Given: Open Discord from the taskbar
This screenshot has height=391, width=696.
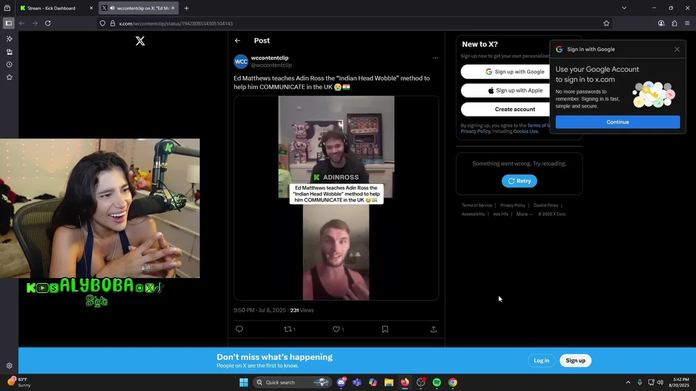Looking at the screenshot, I should tap(341, 382).
